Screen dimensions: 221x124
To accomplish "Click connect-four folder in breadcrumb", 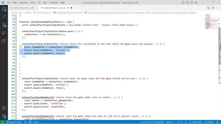I will [x=17, y=13].
